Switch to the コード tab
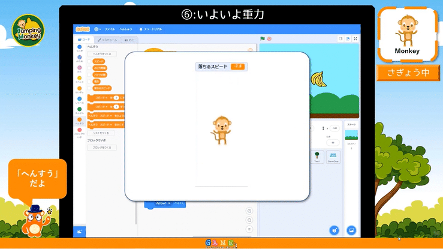 coord(84,40)
